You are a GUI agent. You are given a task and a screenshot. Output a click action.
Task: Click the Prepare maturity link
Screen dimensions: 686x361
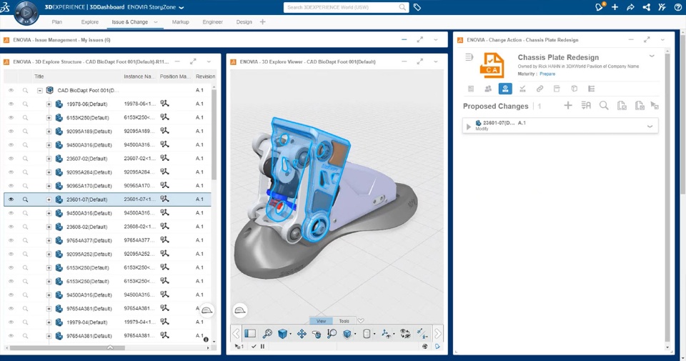point(547,74)
